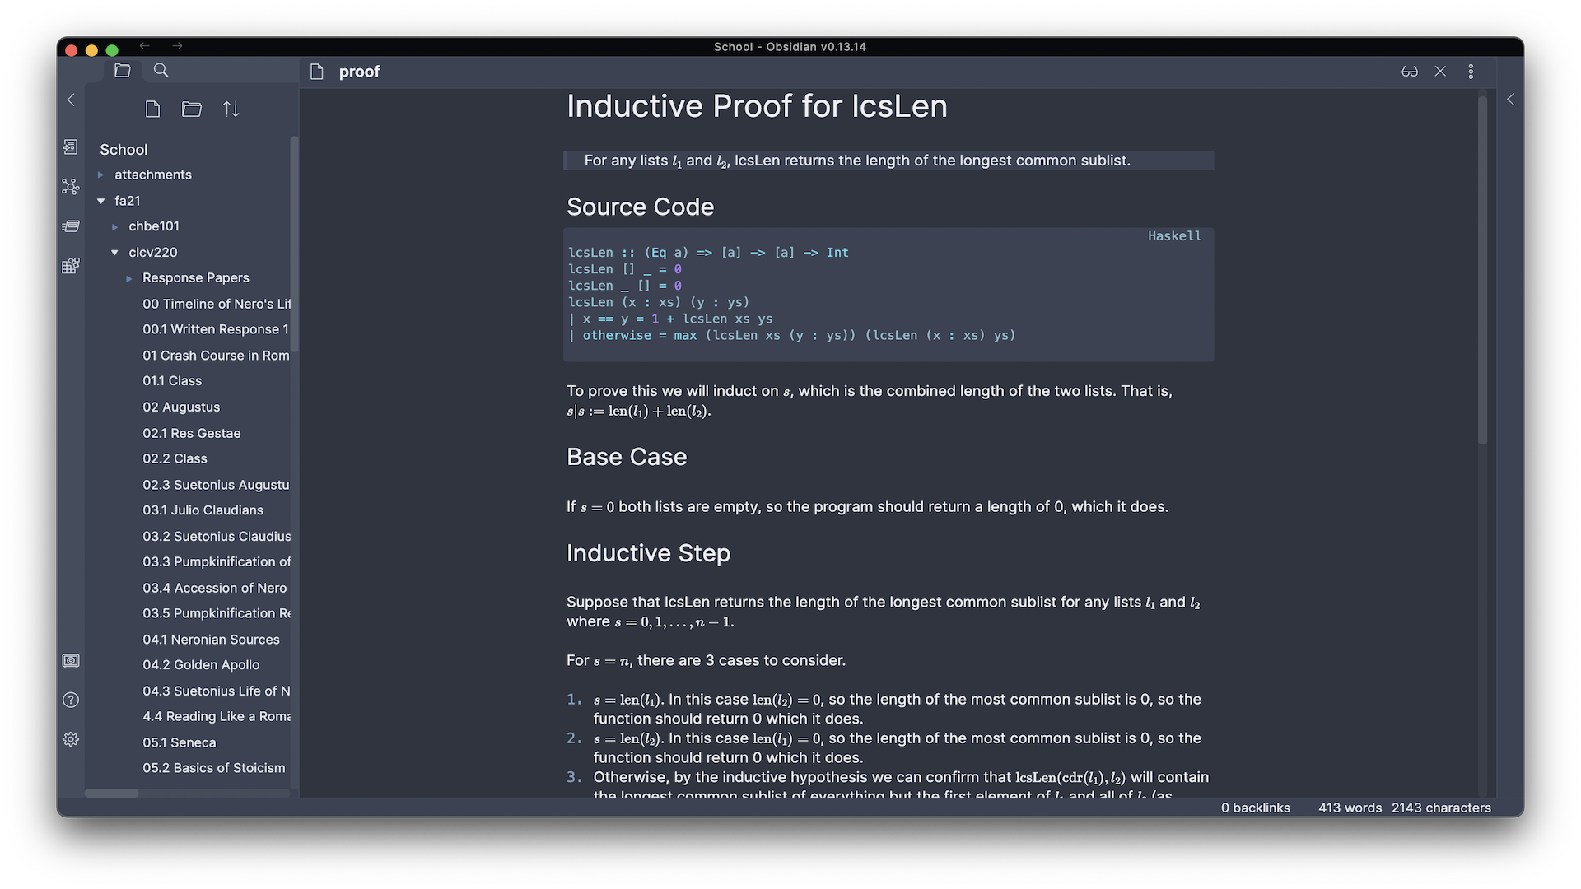Change sort order with the arrows icon
Screen dimensions: 1581x889
click(x=231, y=109)
